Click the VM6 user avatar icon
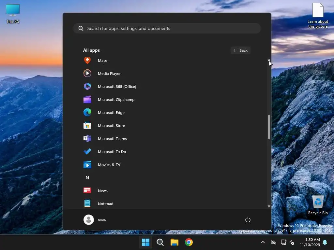This screenshot has width=334, height=250. [x=89, y=220]
